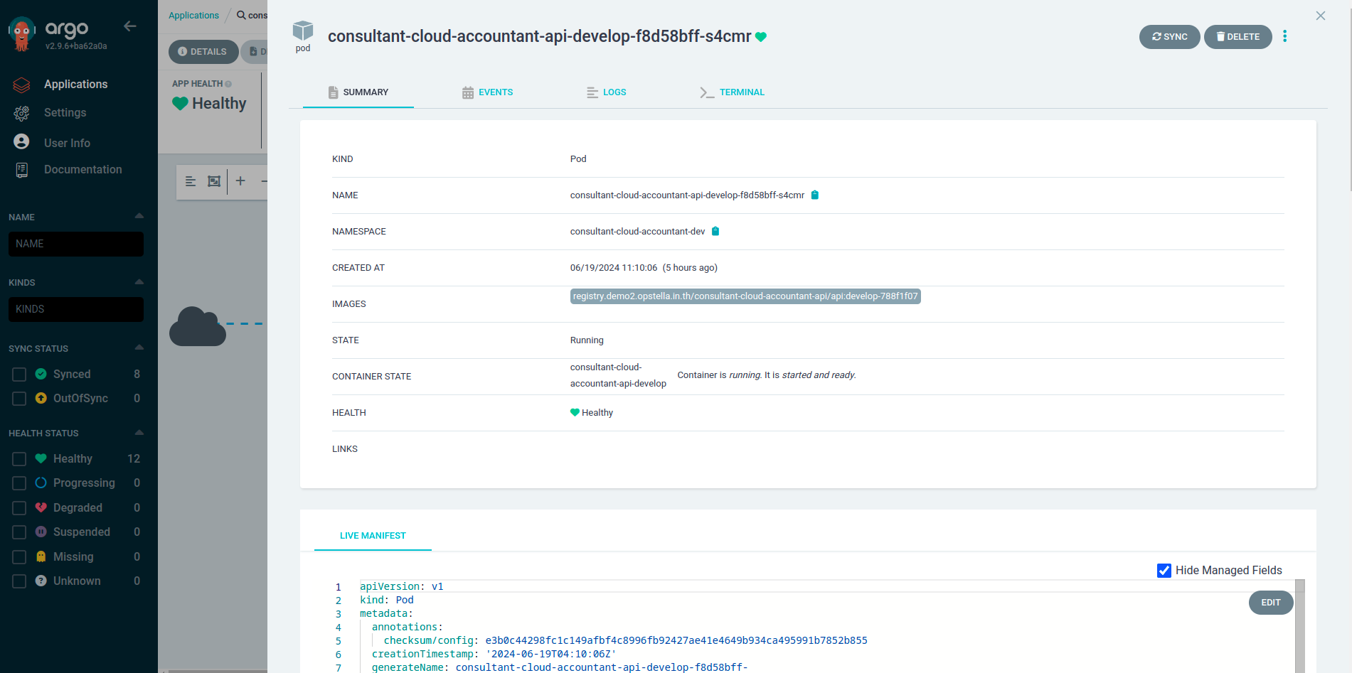Screen dimensions: 1352x673
Task: Click the checksum/config manifest line
Action: pyautogui.click(x=626, y=640)
